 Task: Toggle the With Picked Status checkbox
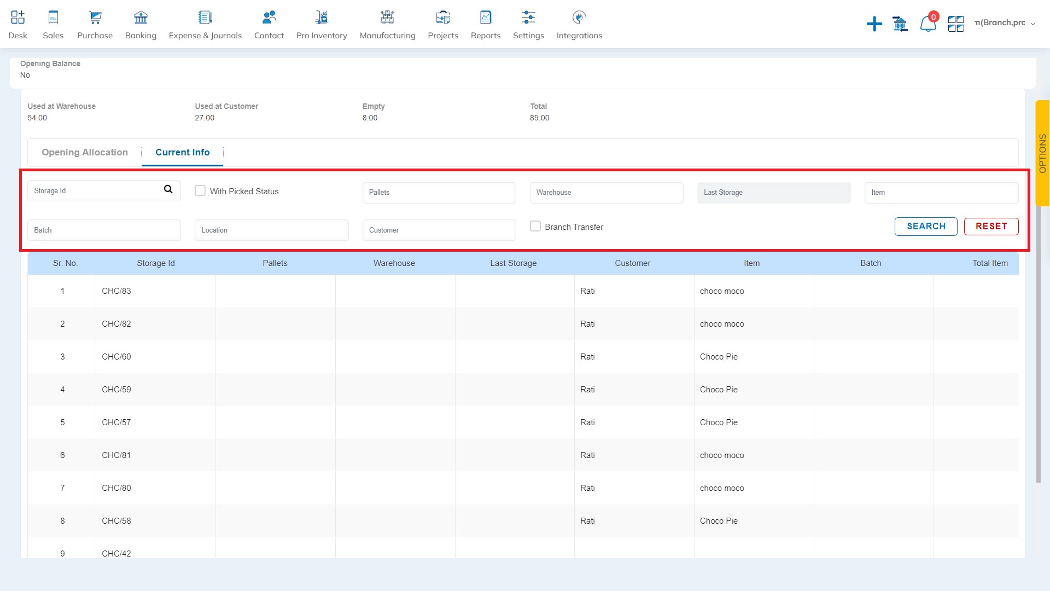click(x=200, y=190)
